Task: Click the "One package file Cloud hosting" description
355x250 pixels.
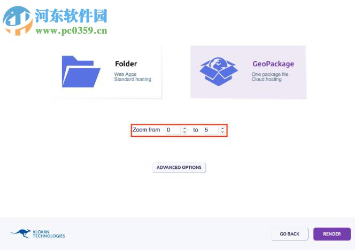Action: 270,77
